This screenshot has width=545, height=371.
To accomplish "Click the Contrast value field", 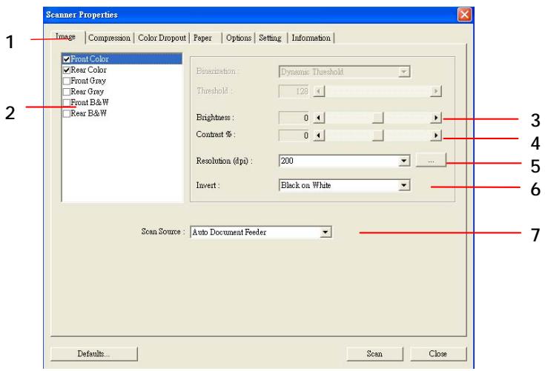I will click(x=294, y=136).
